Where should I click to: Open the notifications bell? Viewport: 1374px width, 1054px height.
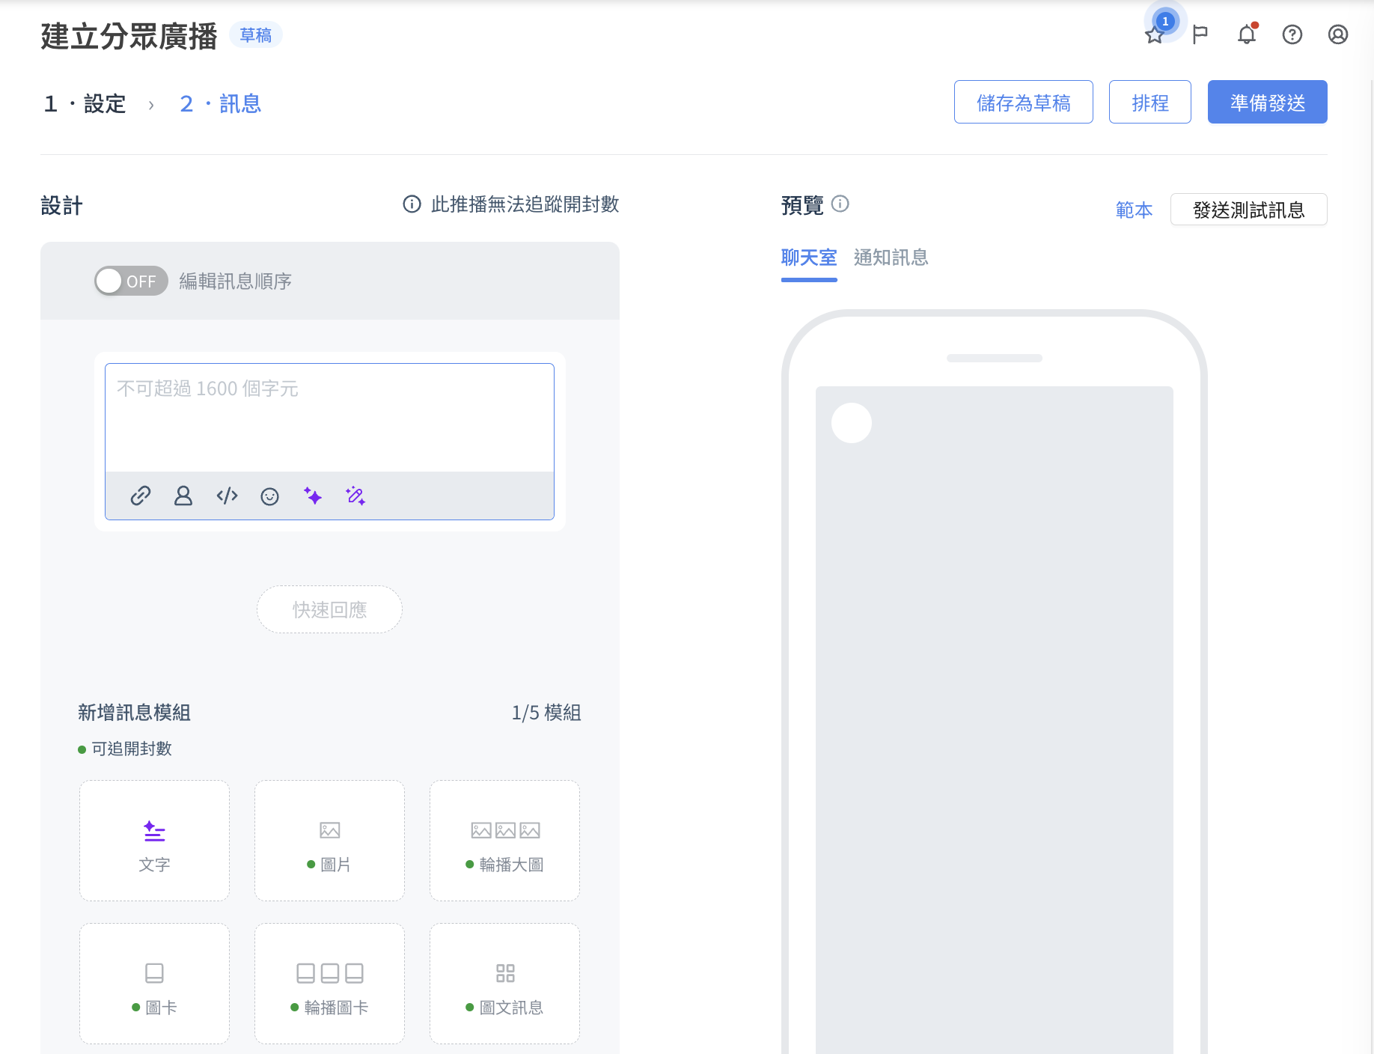tap(1247, 34)
